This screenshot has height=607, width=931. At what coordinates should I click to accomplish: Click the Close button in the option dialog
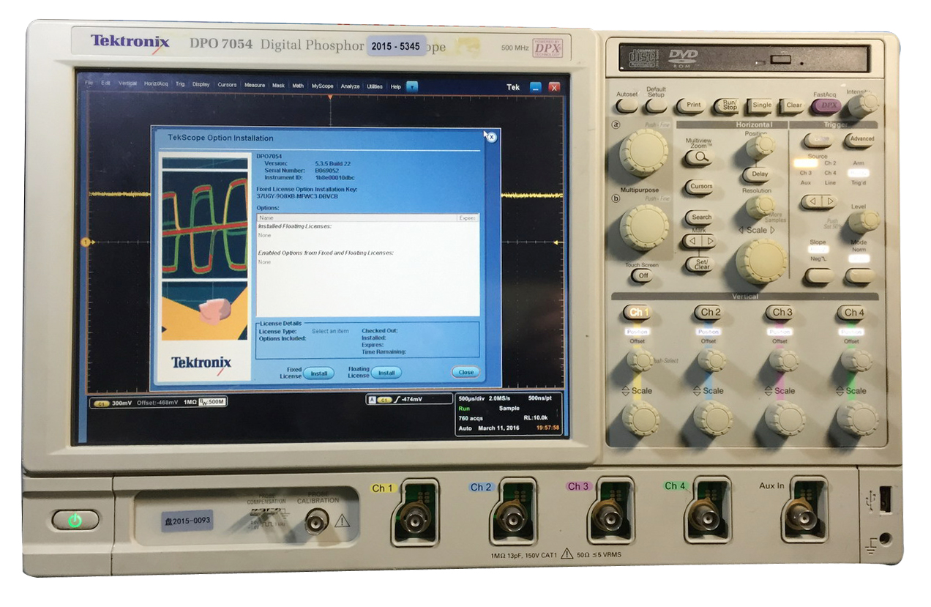(466, 372)
